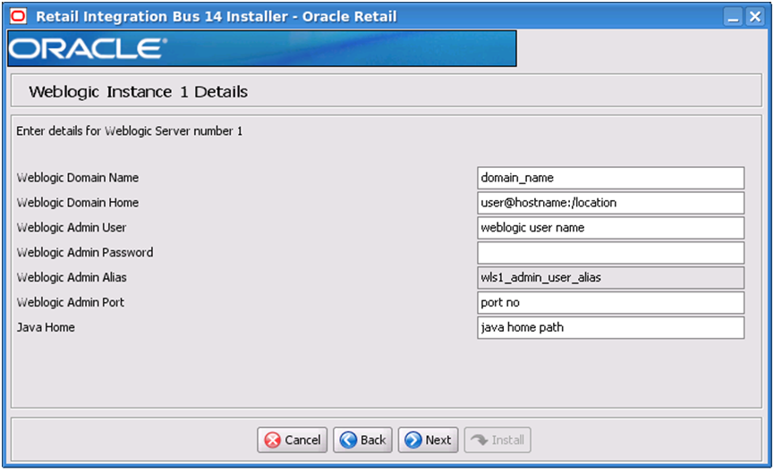The height and width of the screenshot is (471, 774).
Task: Click the 'Weblogic Domain Name' label
Action: [x=78, y=178]
